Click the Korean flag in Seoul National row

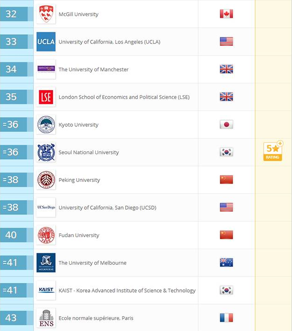[227, 152]
